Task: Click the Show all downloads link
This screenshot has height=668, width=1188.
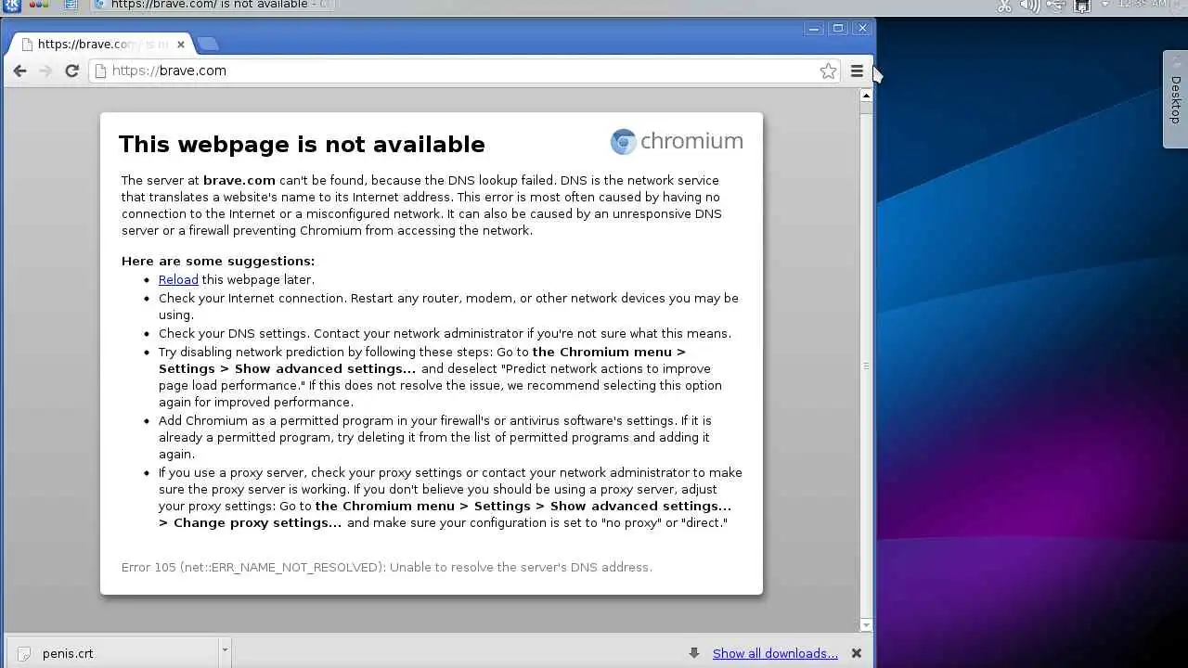Action: tap(775, 653)
